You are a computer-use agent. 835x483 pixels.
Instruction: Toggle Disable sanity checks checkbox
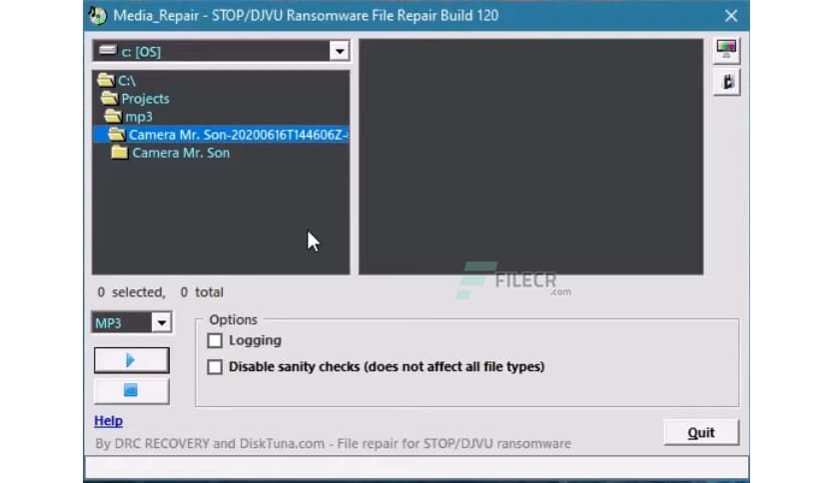(x=215, y=366)
